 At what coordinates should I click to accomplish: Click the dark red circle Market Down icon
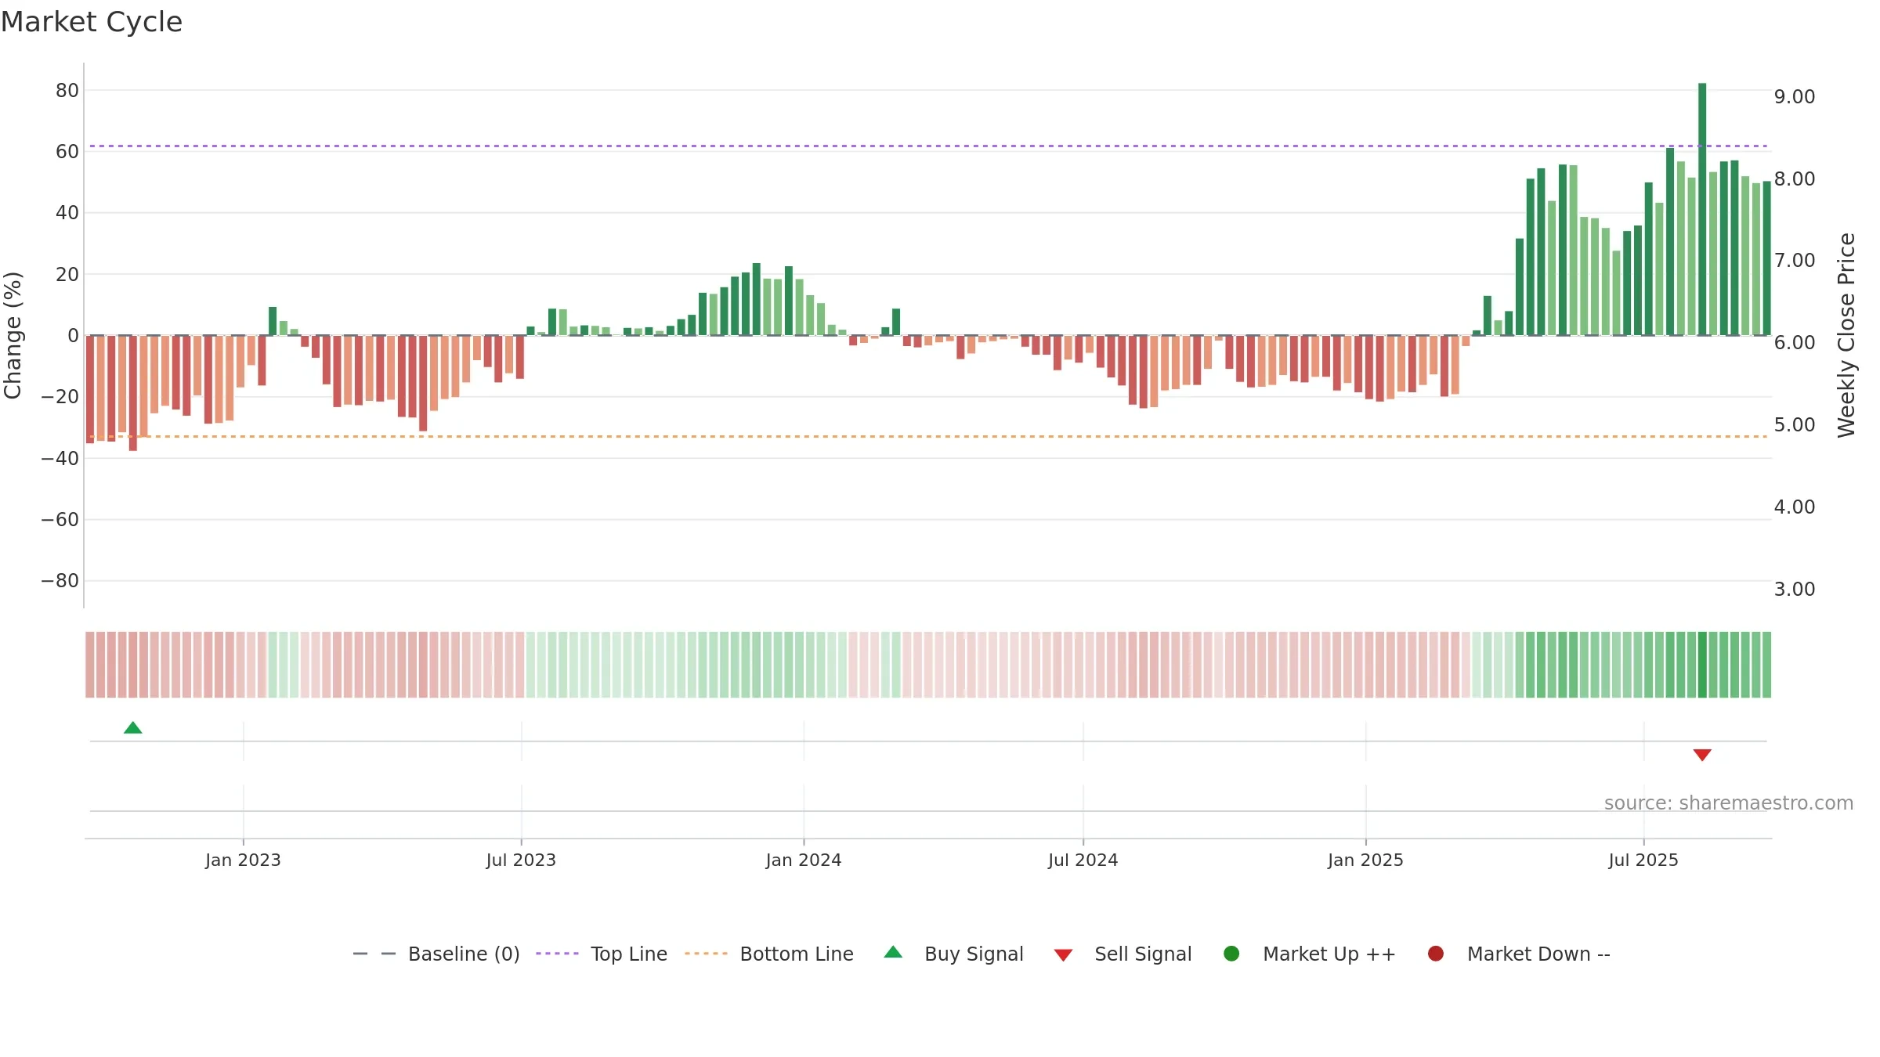[1436, 954]
